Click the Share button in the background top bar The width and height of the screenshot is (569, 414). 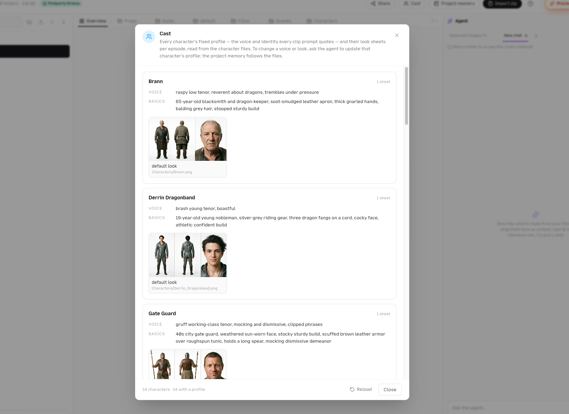point(380,4)
